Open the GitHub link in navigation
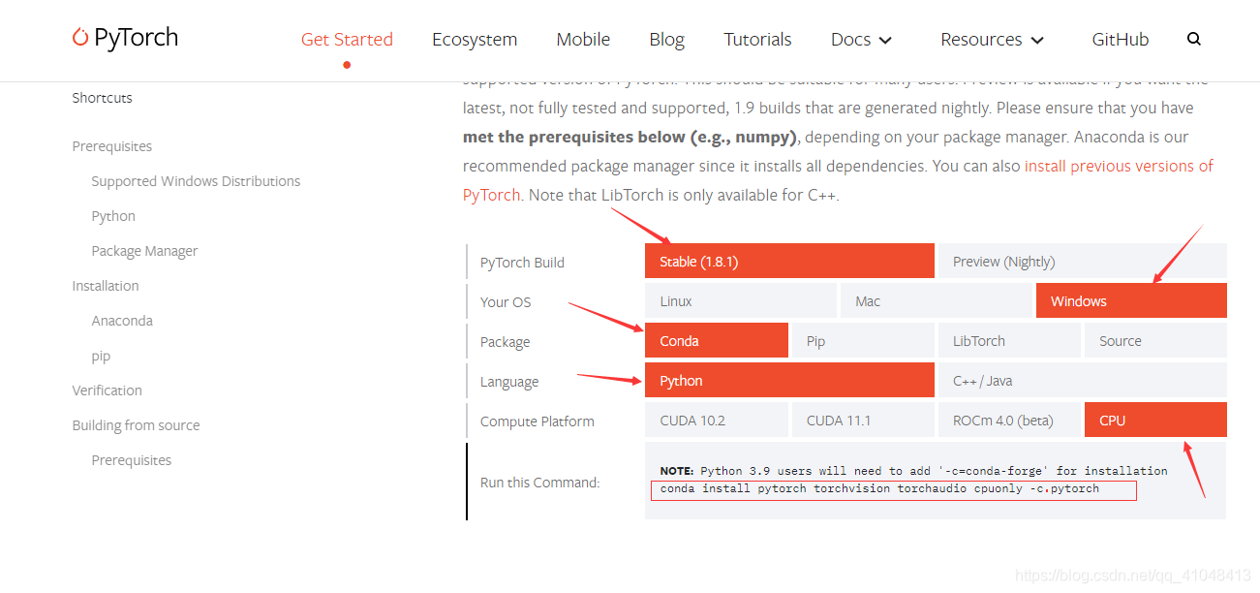 click(1121, 40)
